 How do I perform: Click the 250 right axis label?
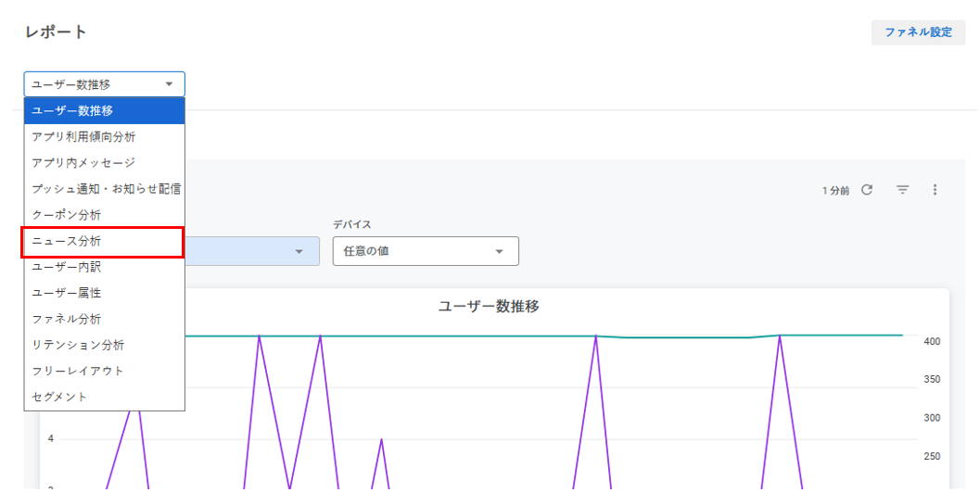(x=932, y=457)
